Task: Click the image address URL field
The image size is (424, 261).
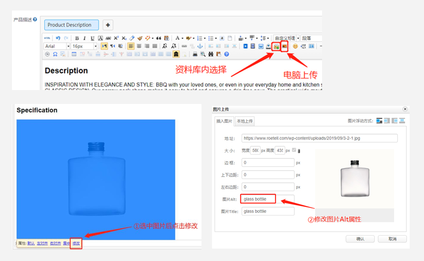Action: [320, 138]
